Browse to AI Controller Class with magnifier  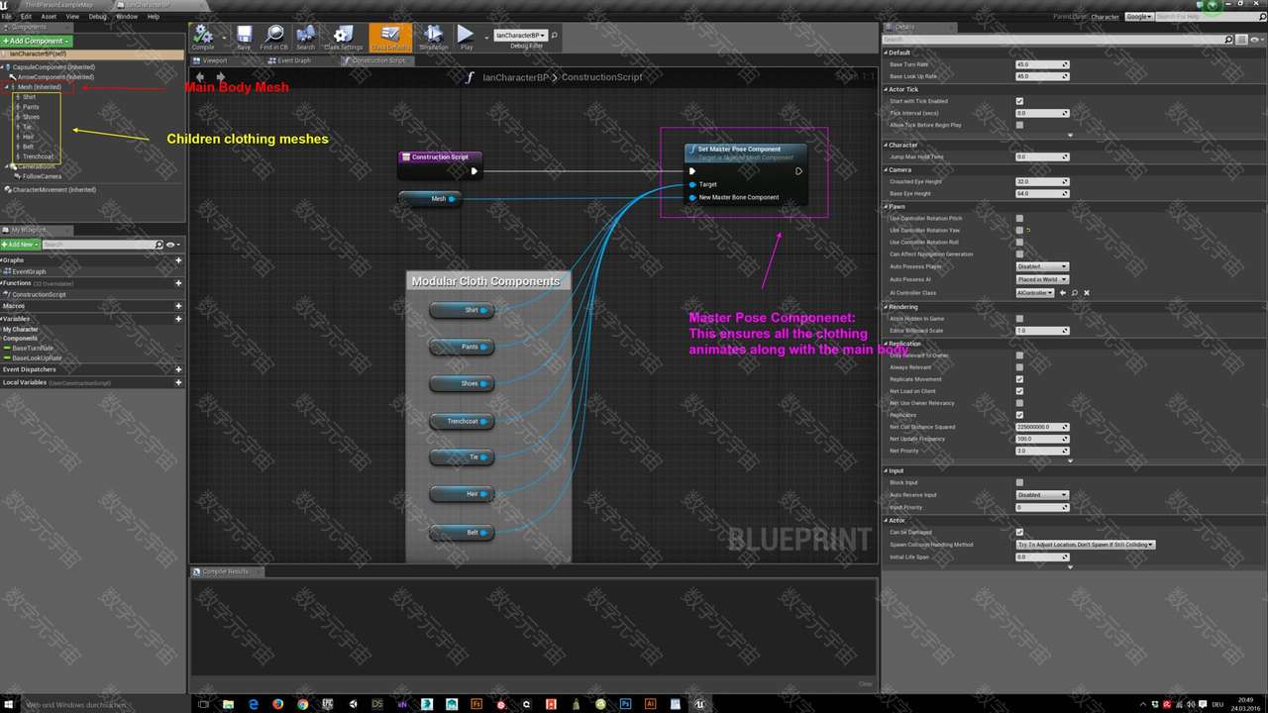tap(1075, 293)
